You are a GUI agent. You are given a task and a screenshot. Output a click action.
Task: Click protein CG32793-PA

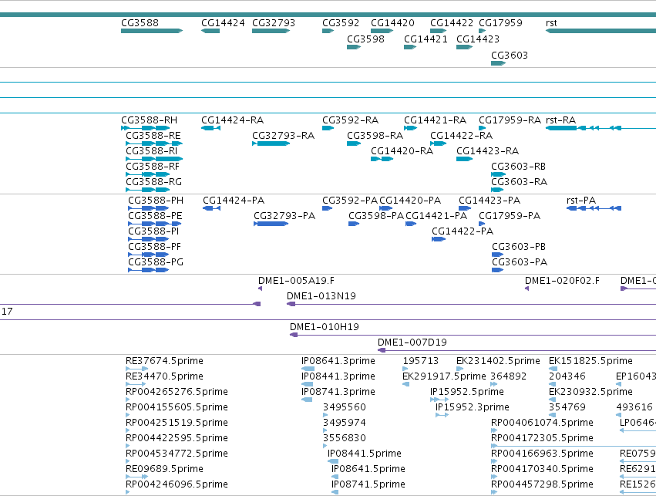coord(271,224)
